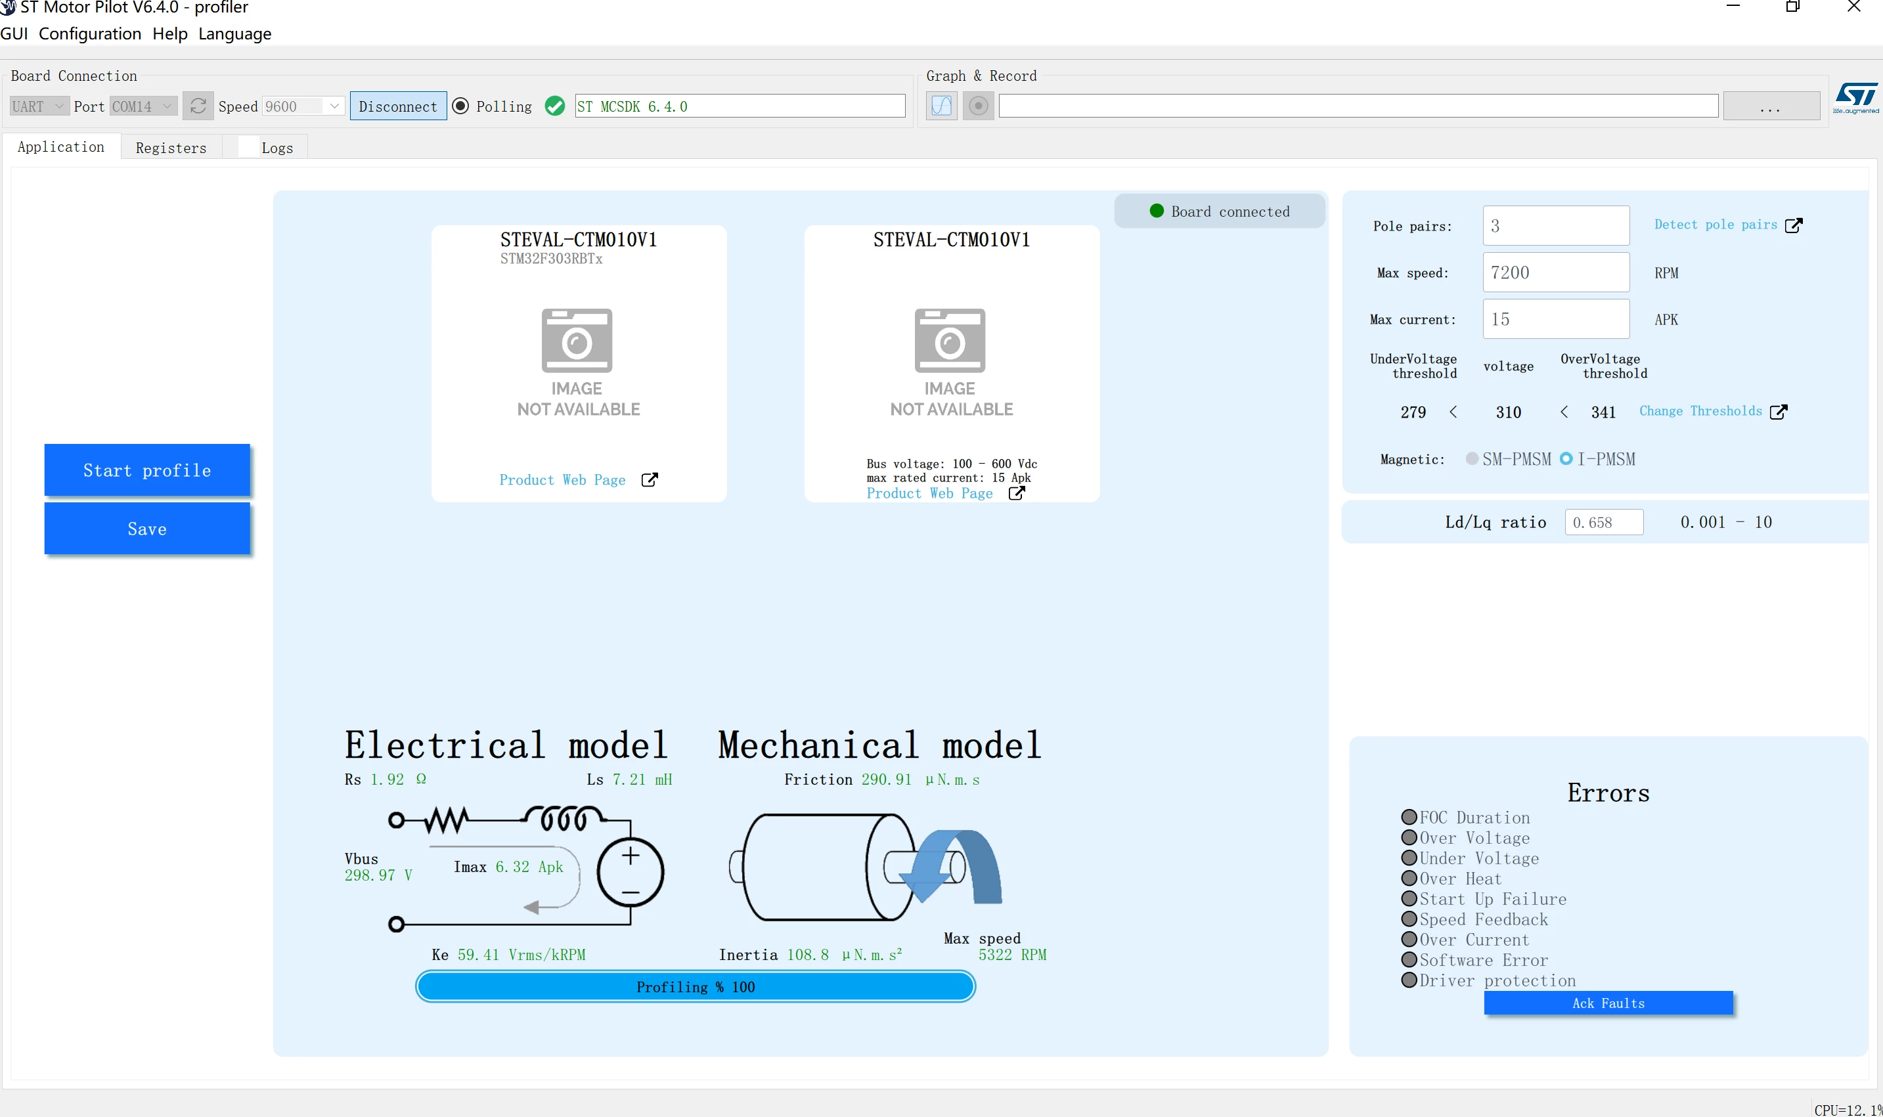Expand the UART connection type dropdown
1883x1117 pixels.
[39, 106]
